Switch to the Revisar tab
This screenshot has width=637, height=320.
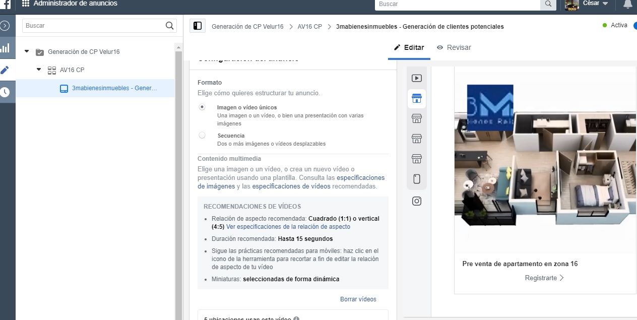pos(454,47)
